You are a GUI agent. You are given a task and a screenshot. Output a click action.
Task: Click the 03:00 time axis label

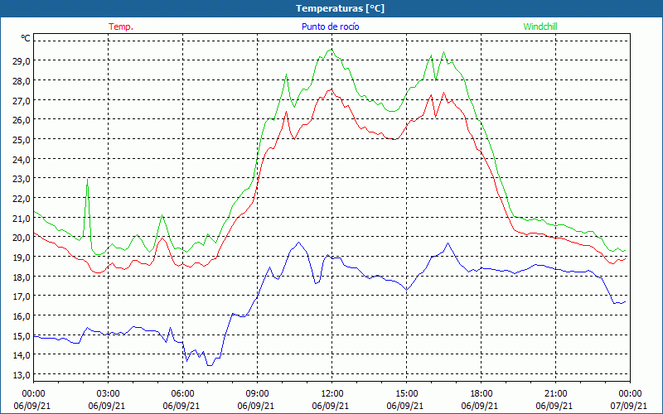coord(109,394)
